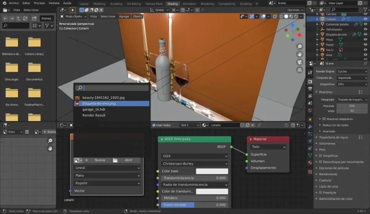The image size is (370, 214).
Task: Unlink the collarín material with X
Action: pyautogui.click(x=253, y=125)
